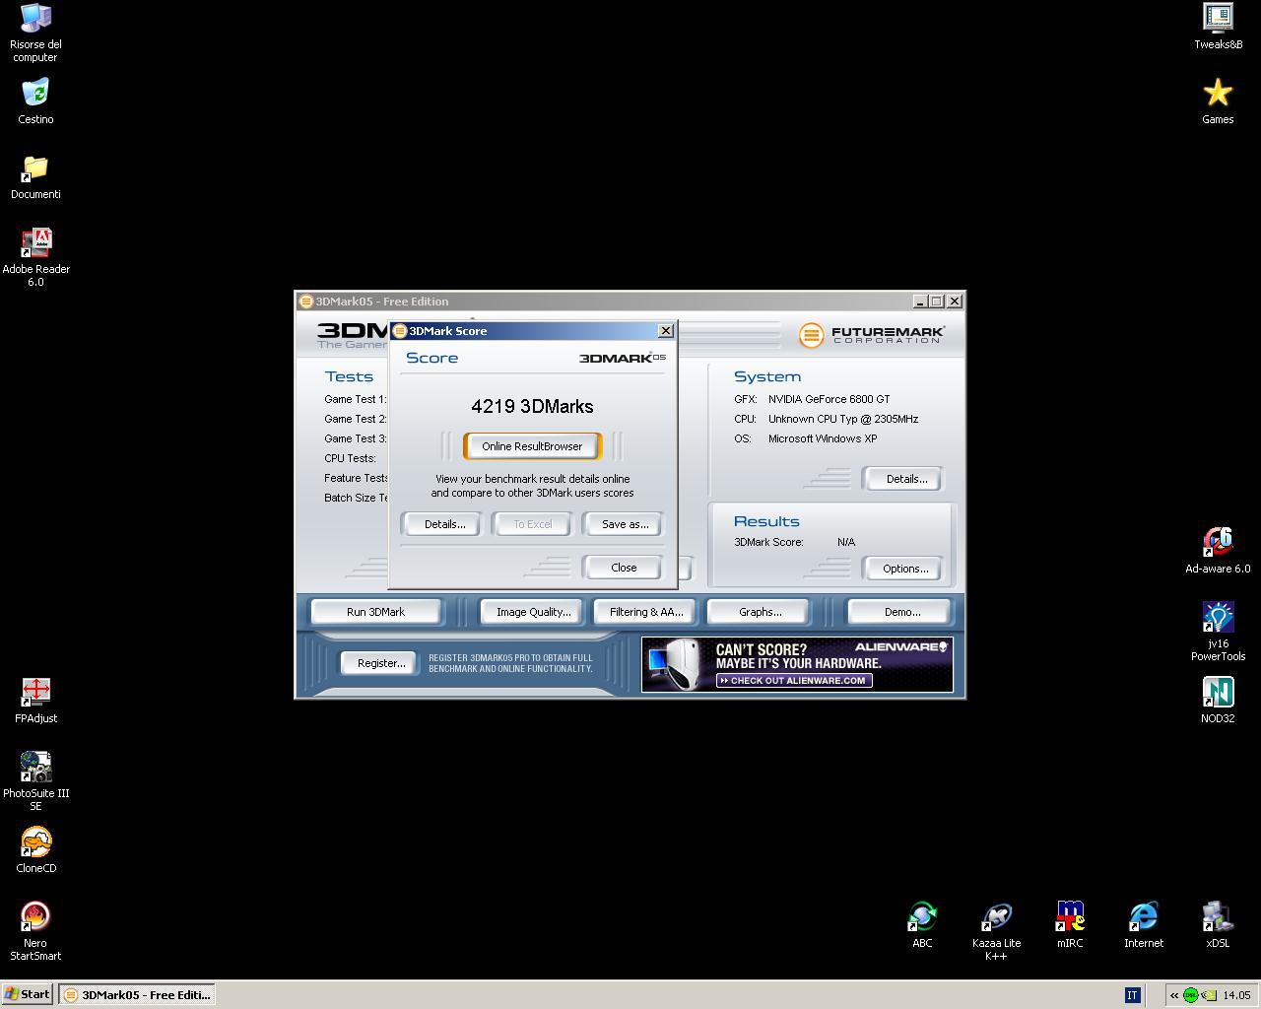Open the Start menu
The image size is (1261, 1009).
[x=28, y=994]
